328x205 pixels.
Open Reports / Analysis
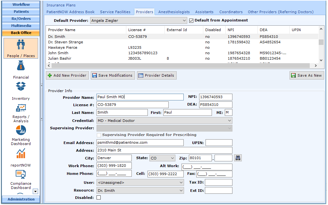pyautogui.click(x=21, y=112)
